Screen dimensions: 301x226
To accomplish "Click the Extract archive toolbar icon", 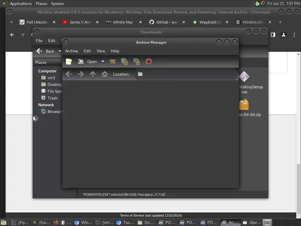I will point(113,62).
